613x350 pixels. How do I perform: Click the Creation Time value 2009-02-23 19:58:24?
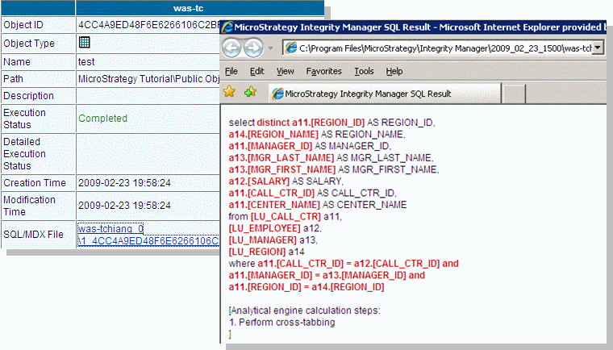point(124,182)
